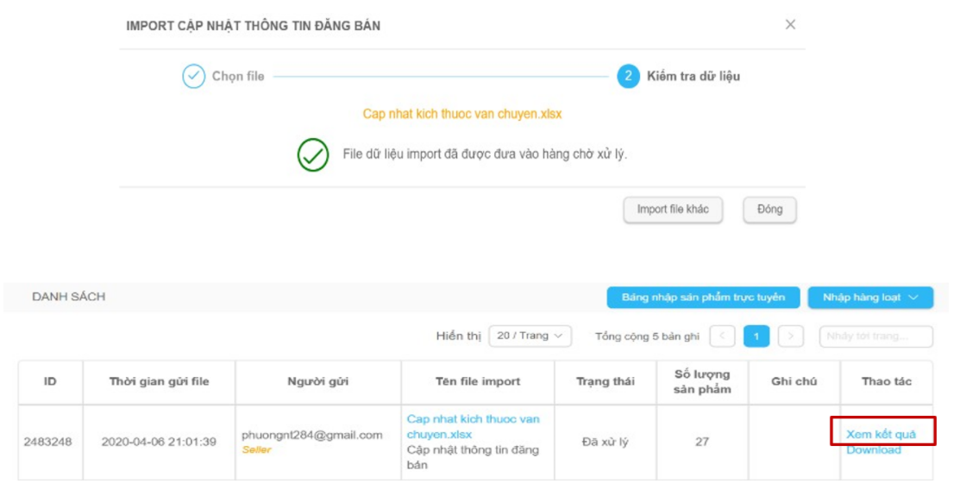Click the "Download" link in Thao tác column
960x490 pixels.
point(873,450)
